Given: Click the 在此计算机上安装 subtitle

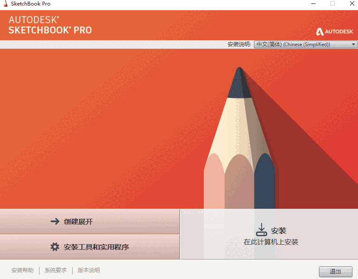Looking at the screenshot, I should click(x=271, y=242).
